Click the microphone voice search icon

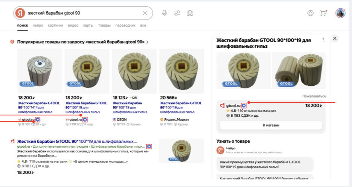click(x=165, y=13)
